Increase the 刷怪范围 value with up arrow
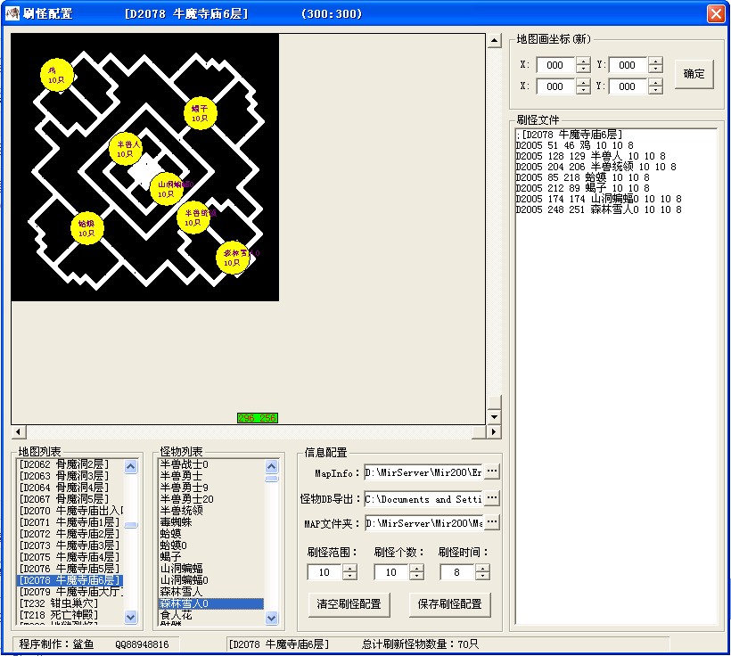731x656 pixels. (349, 568)
